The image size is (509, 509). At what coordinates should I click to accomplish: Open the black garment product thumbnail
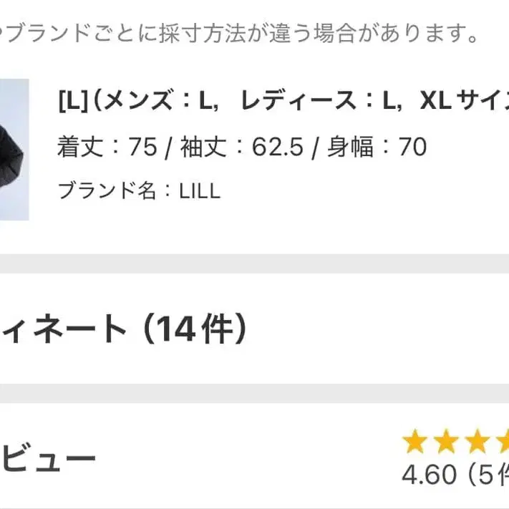[14, 149]
